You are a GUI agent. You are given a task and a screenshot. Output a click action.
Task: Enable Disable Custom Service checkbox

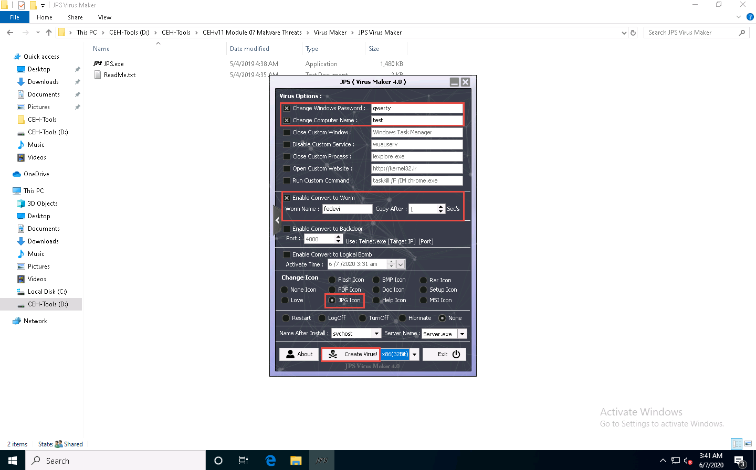(x=287, y=145)
